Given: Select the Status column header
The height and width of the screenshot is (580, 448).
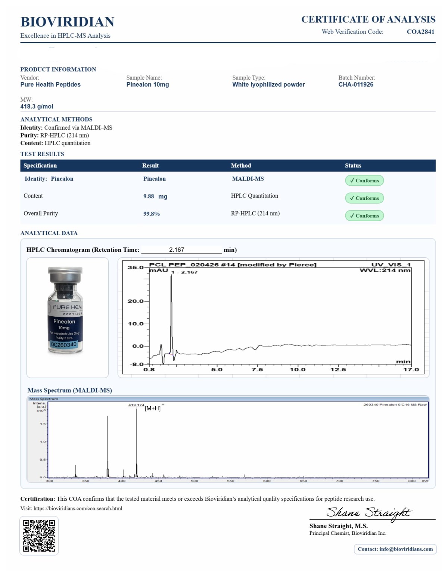Looking at the screenshot, I should point(353,165).
